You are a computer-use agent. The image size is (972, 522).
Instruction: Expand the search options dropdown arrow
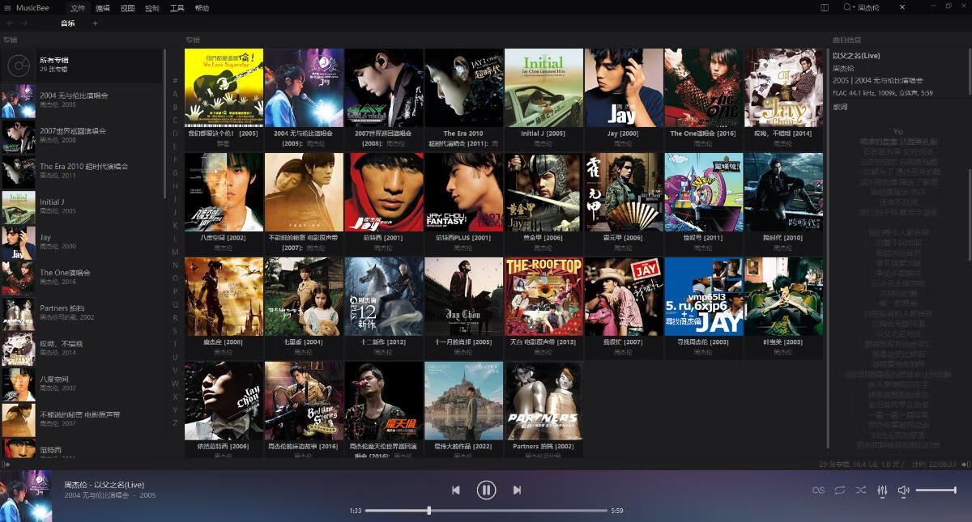pos(854,7)
